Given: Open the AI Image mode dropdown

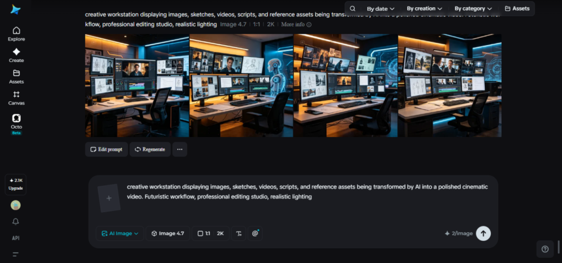Looking at the screenshot, I should (x=120, y=233).
